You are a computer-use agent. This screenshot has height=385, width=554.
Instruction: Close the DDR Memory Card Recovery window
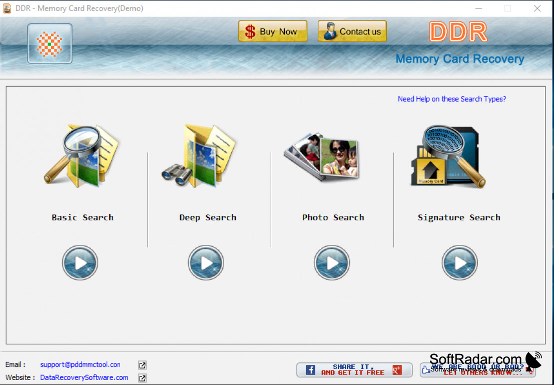click(x=537, y=9)
